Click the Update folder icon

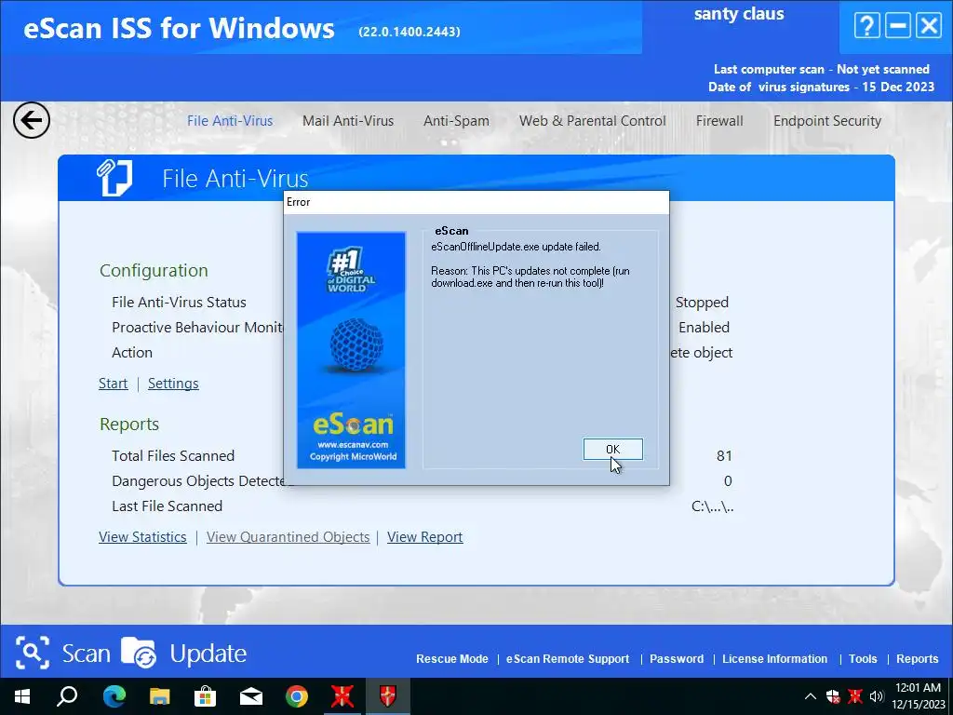pos(139,653)
